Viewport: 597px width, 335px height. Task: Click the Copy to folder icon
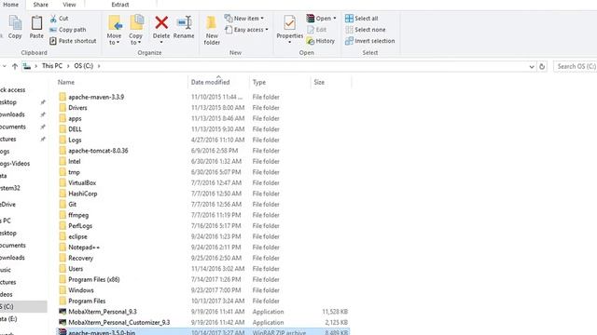(136, 22)
